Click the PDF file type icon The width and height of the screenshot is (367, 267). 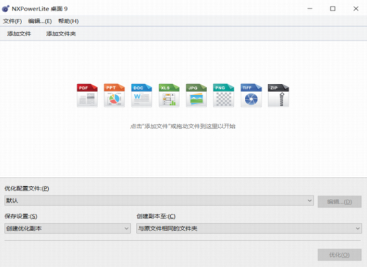click(x=87, y=95)
